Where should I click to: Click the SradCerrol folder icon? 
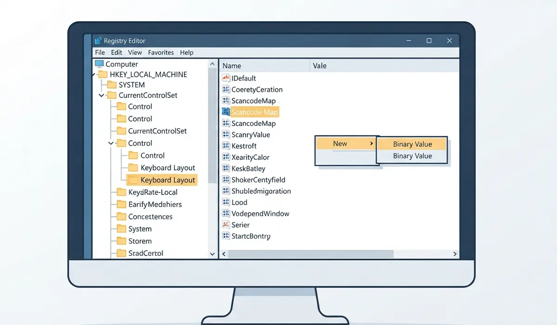point(122,253)
